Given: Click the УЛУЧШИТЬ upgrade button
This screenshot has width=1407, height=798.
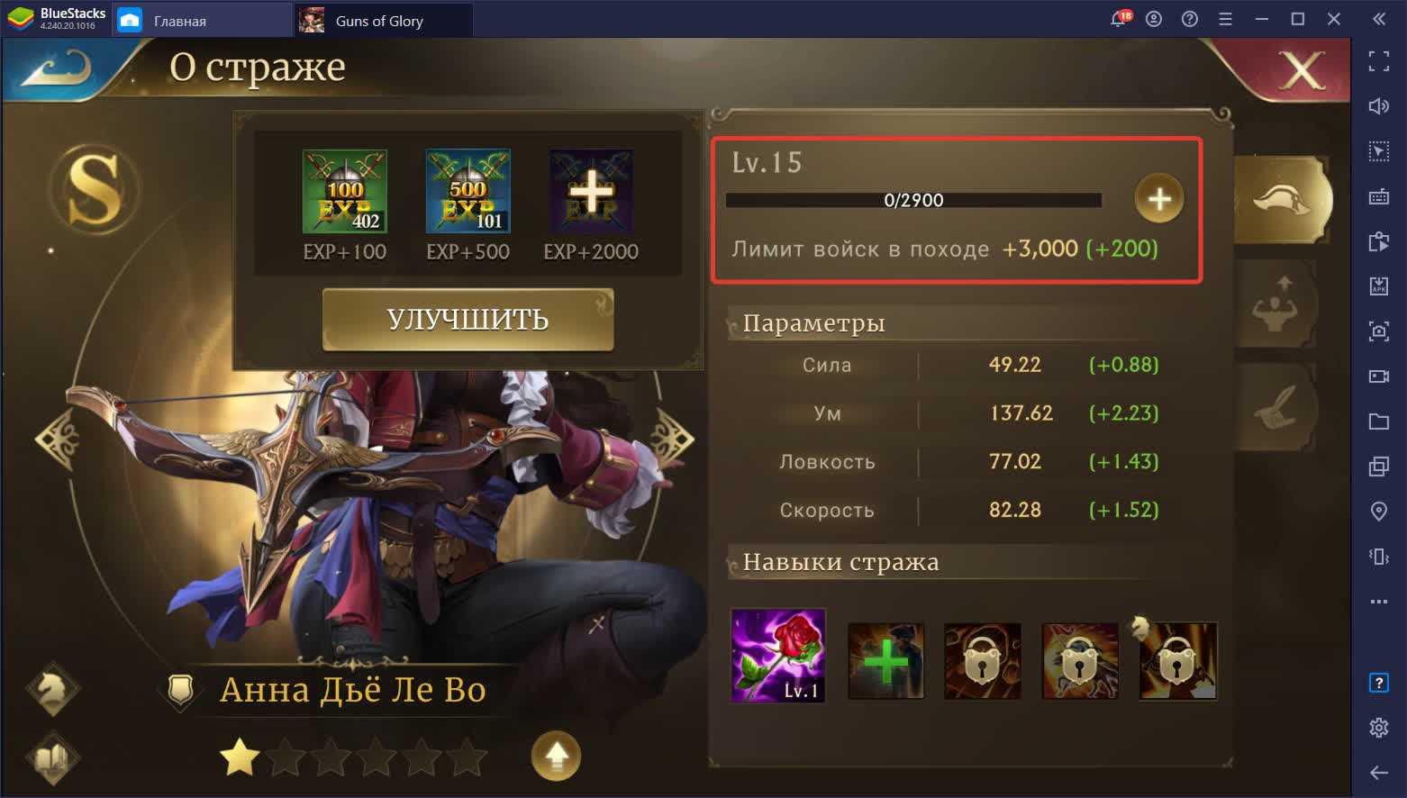Looking at the screenshot, I should [468, 320].
